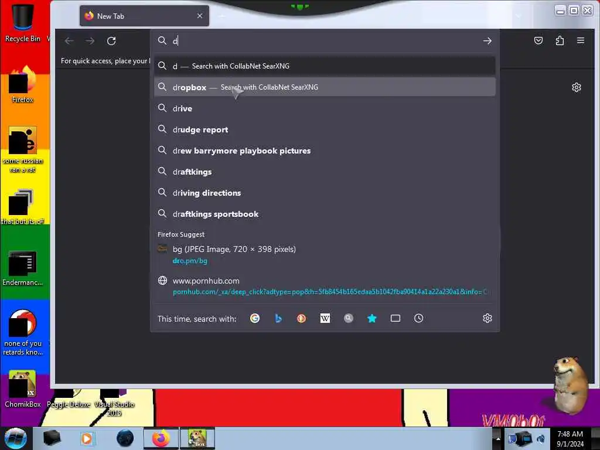This screenshot has height=450, width=600.
Task: Open the Visual Studio 2015 desktop icon
Action: pyautogui.click(x=114, y=402)
